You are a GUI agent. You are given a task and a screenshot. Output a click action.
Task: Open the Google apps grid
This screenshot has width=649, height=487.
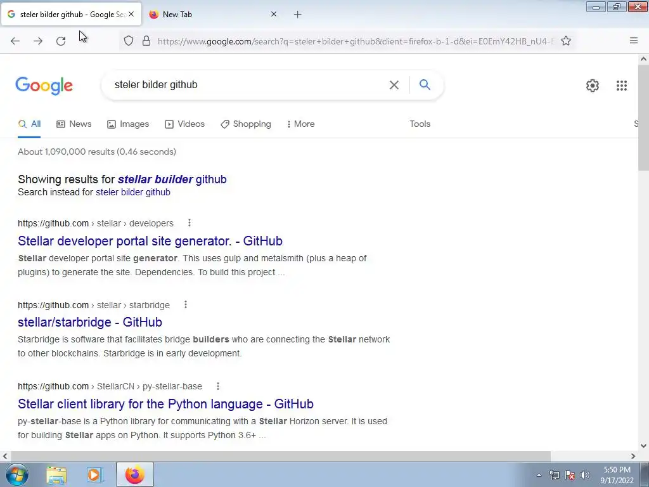click(621, 86)
